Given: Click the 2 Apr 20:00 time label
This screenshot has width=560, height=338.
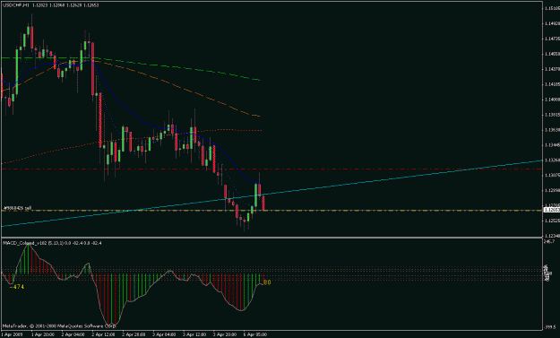Looking at the screenshot, I should coord(134,334).
